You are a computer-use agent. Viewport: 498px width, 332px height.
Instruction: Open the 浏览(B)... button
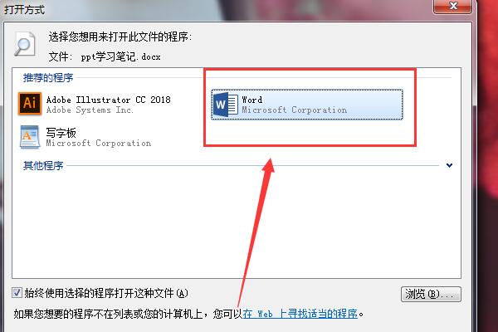(431, 294)
